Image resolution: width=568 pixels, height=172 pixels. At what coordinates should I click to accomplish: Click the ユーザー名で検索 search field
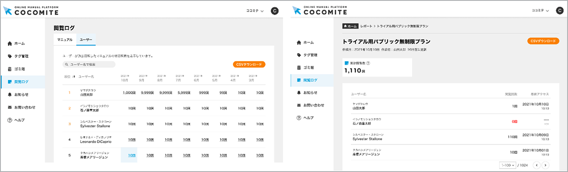pyautogui.click(x=89, y=64)
